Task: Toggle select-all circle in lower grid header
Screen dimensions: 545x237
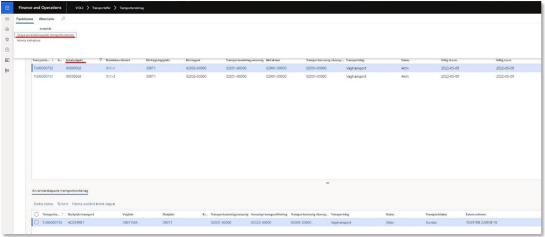Action: coord(37,214)
